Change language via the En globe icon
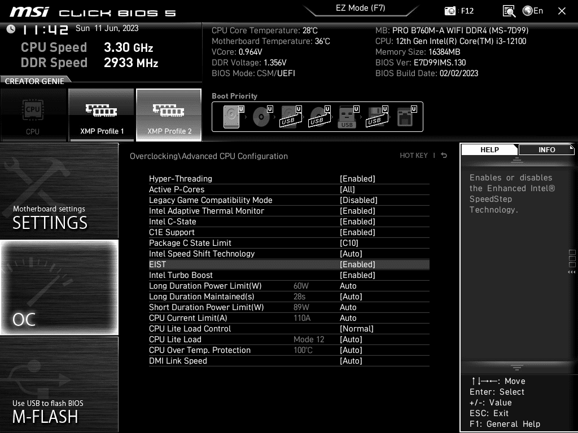The width and height of the screenshot is (578, 433). pos(533,11)
